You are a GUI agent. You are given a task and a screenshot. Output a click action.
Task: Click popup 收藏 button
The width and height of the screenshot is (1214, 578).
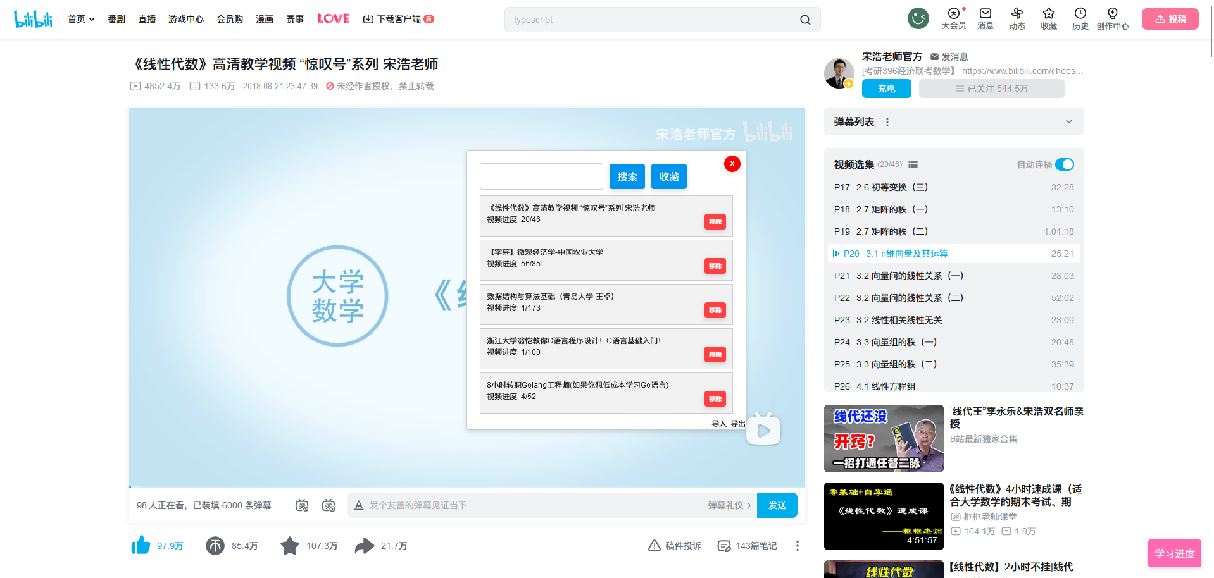tap(669, 176)
